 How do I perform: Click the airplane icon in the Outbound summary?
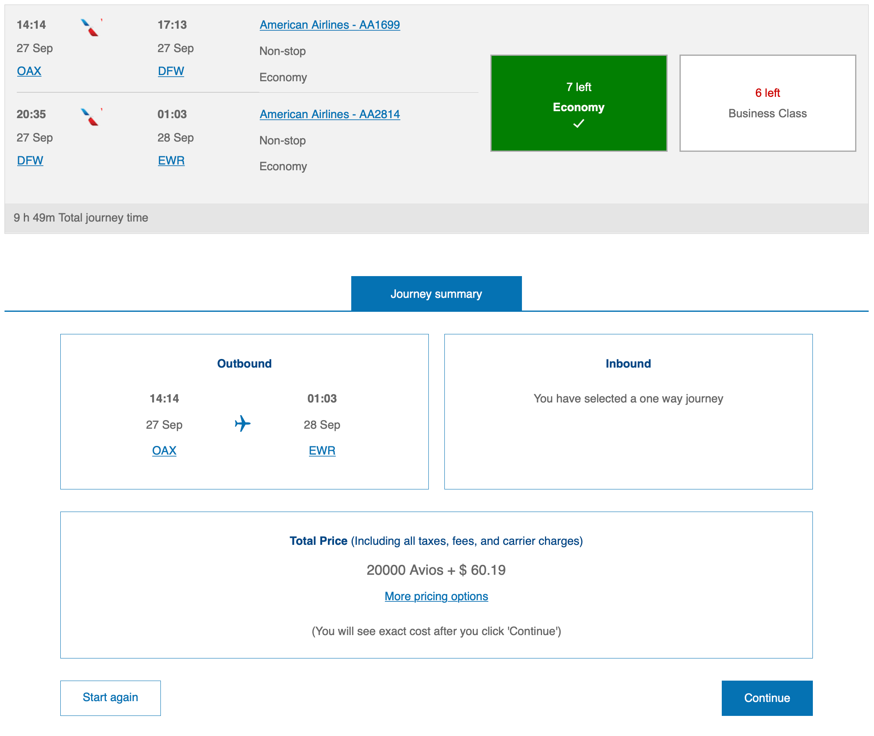click(x=243, y=424)
